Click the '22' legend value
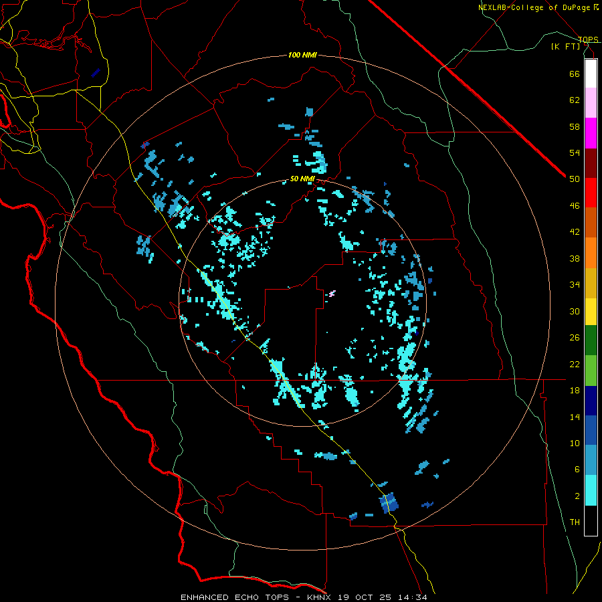 point(575,364)
